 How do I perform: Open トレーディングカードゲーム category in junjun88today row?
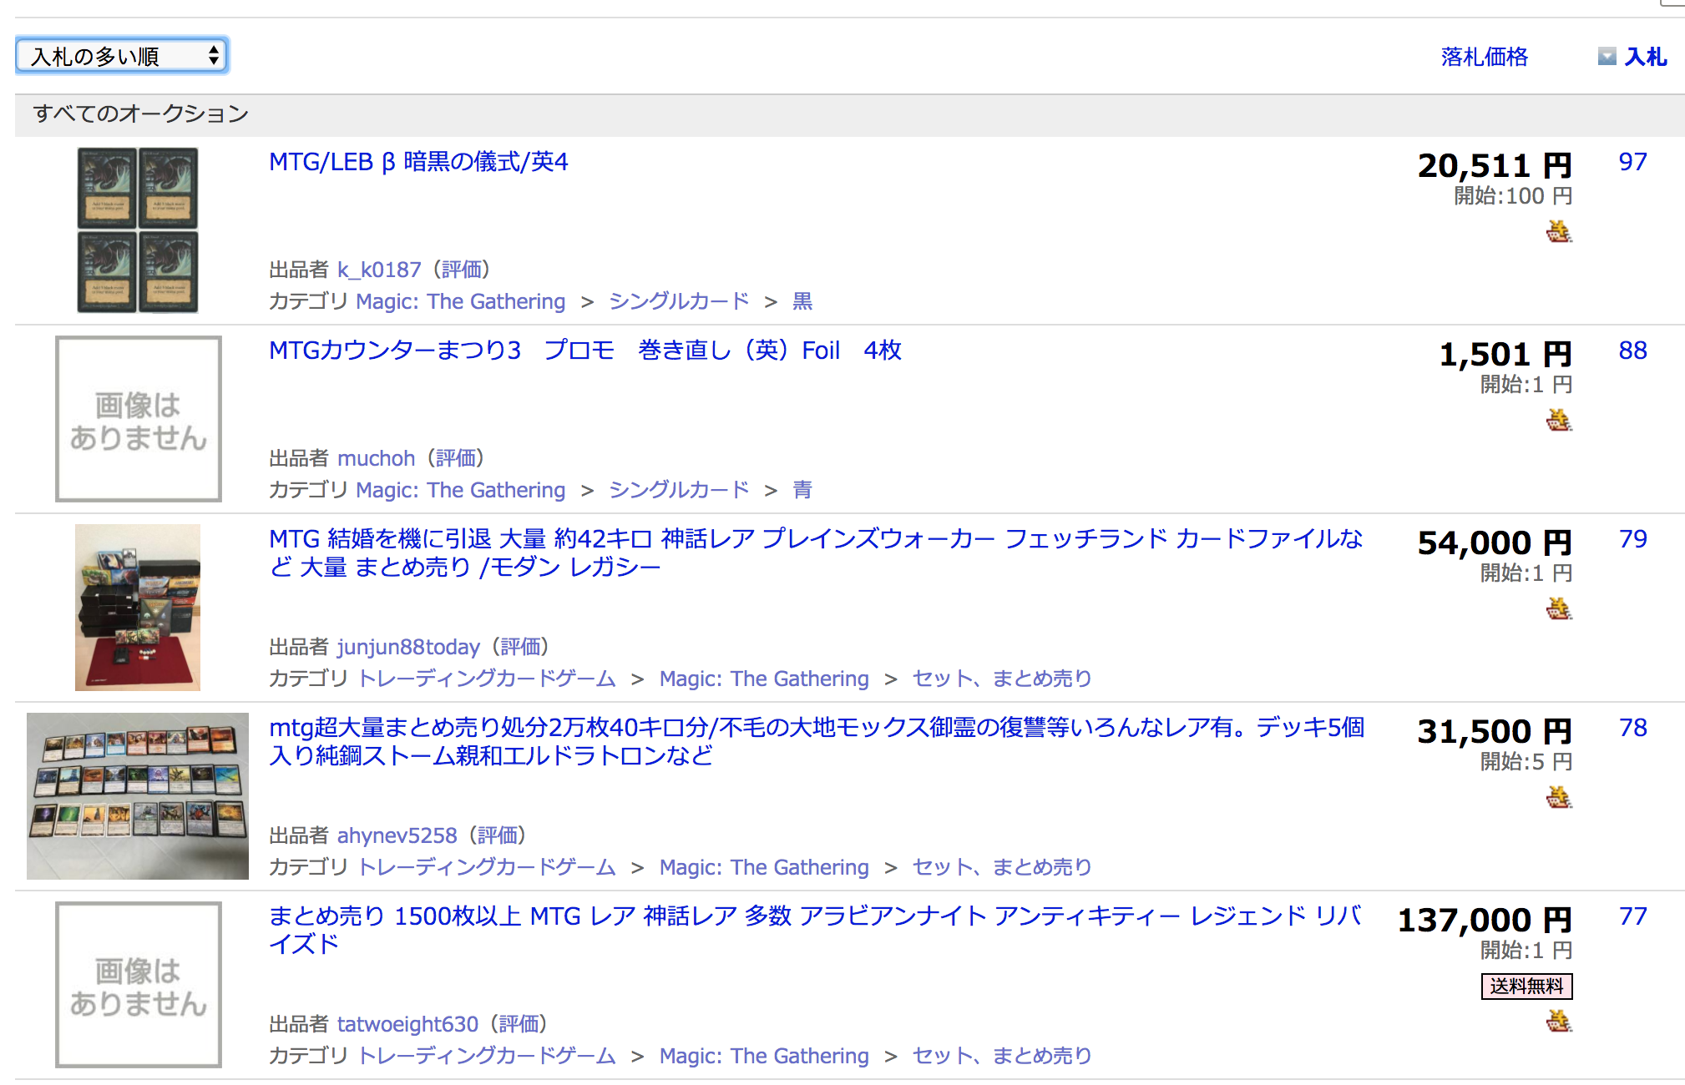(487, 679)
